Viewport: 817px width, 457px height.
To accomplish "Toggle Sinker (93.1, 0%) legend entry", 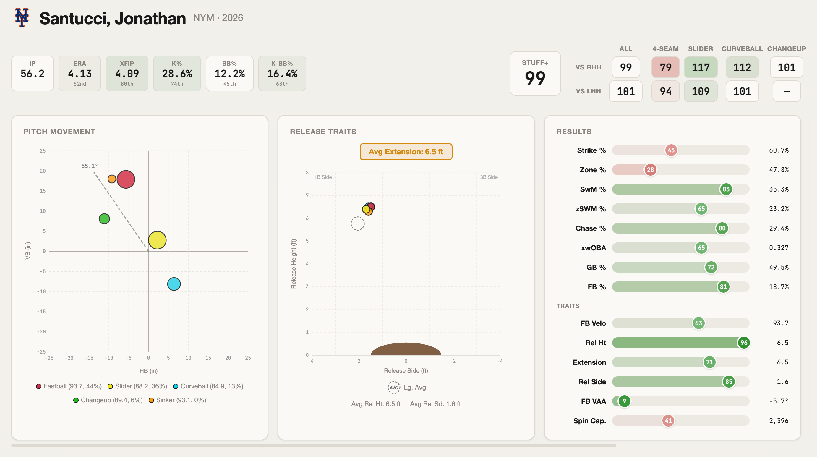I will click(177, 400).
